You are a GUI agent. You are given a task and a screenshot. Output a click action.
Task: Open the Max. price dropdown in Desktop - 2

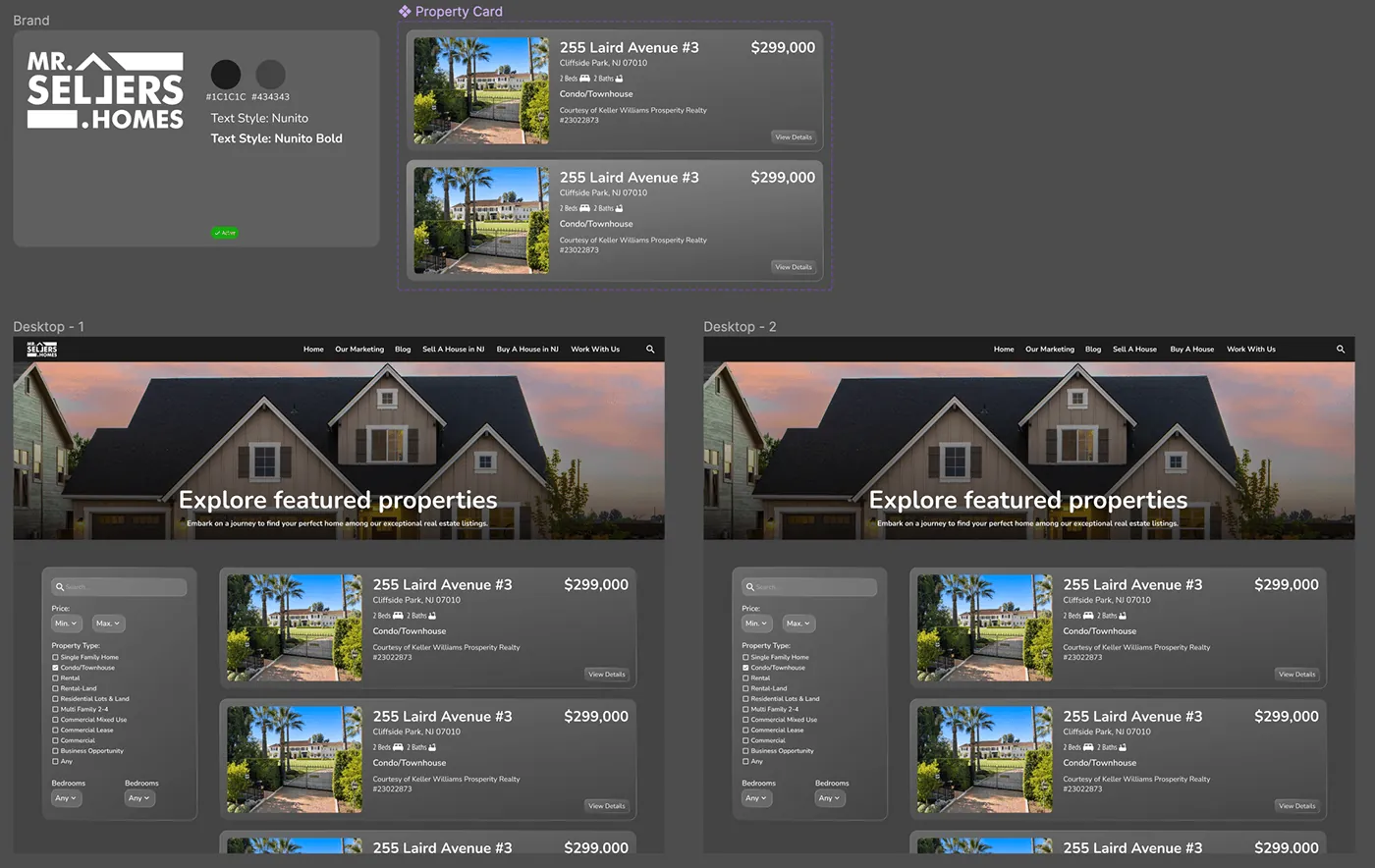tap(798, 624)
